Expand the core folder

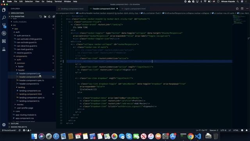(x=18, y=111)
